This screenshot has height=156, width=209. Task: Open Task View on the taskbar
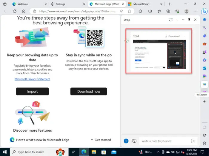[x=73, y=152]
